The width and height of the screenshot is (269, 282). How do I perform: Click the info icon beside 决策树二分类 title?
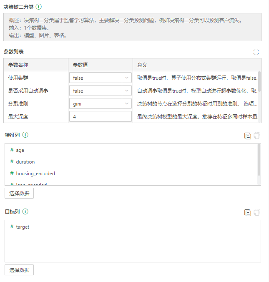tap(39, 7)
